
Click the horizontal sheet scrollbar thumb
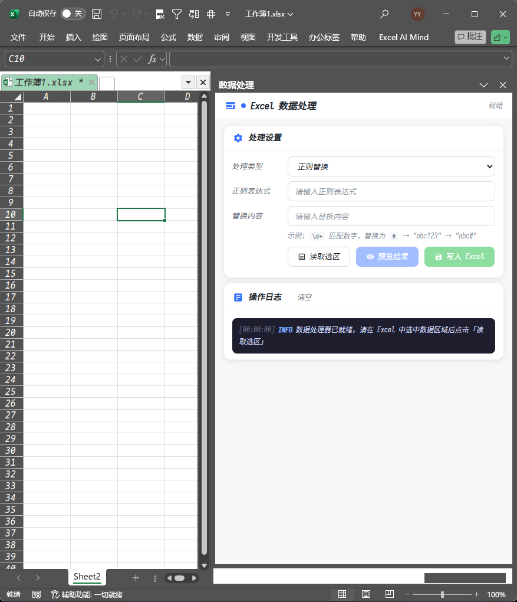point(179,578)
